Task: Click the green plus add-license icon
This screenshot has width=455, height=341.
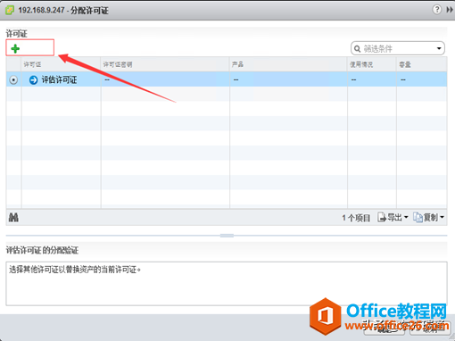Action: [15, 48]
